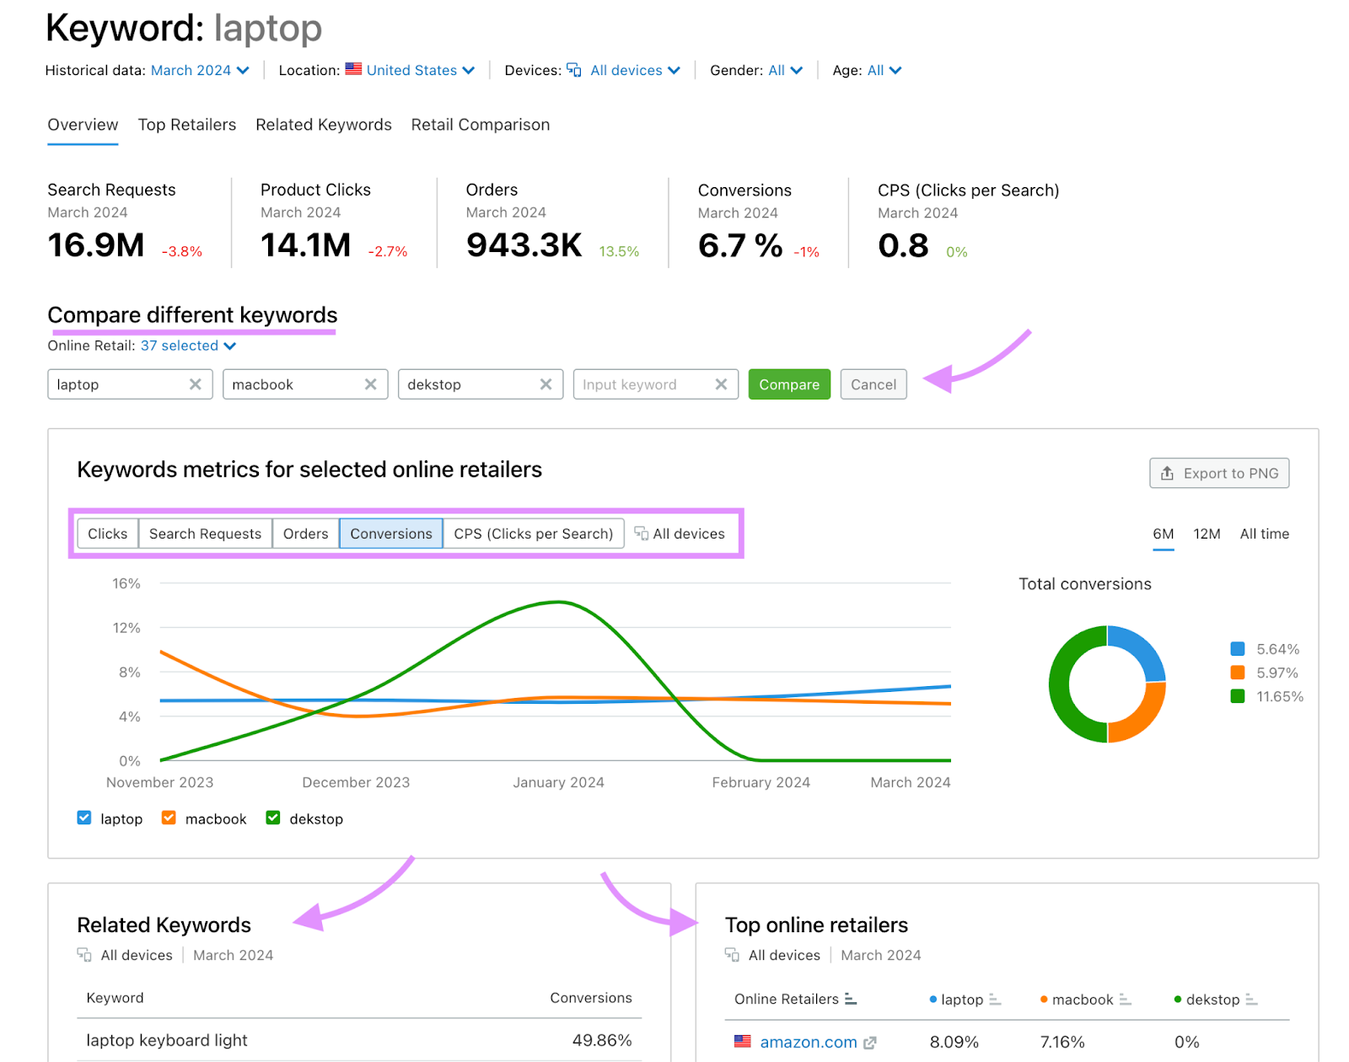The image size is (1349, 1062).
Task: Click green 11.65% legend swatch
Action: coord(1238,696)
